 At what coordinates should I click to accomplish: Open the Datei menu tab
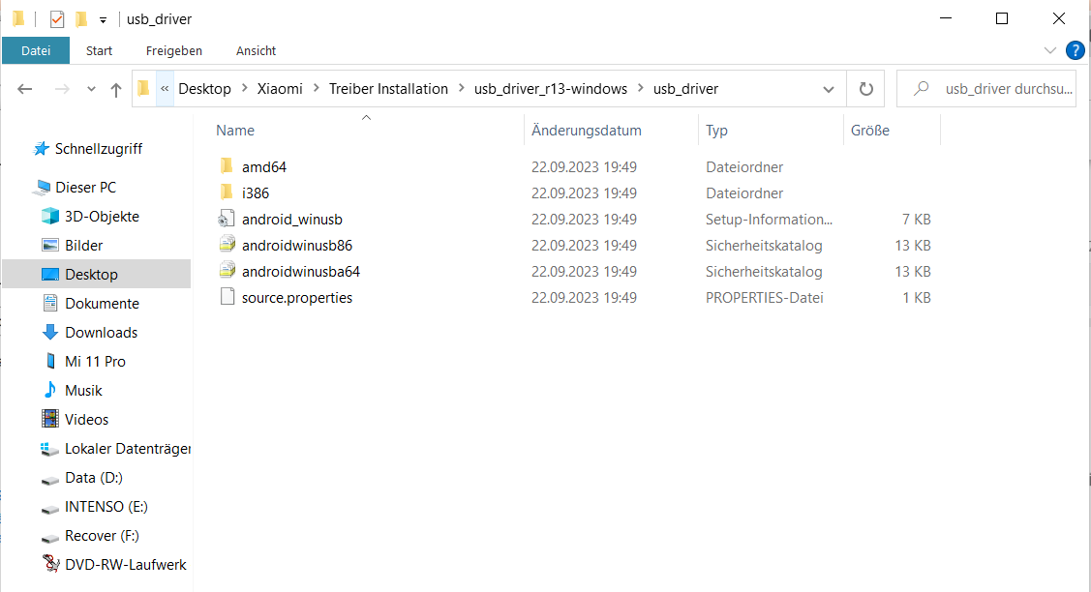36,50
